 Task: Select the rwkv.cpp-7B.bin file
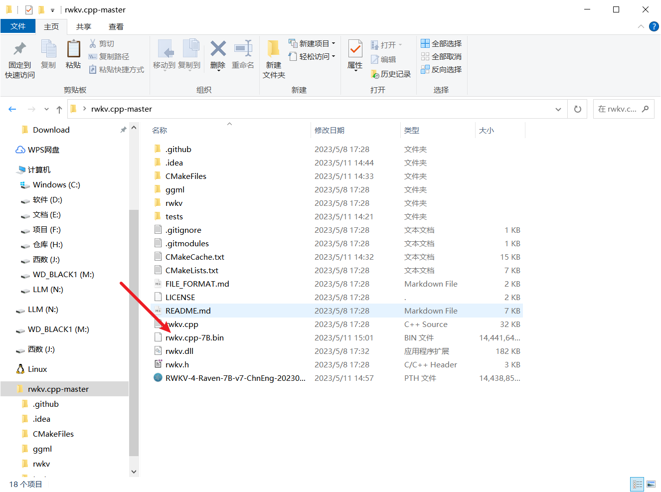194,337
